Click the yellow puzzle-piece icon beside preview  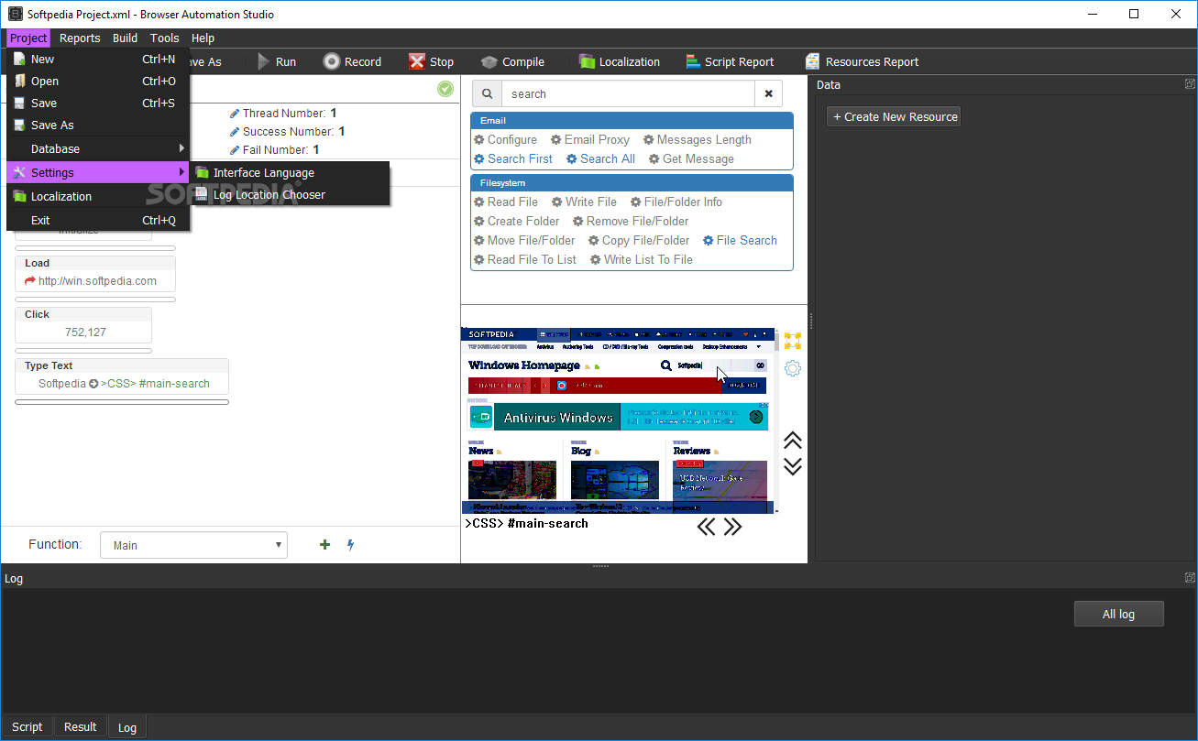click(x=793, y=341)
